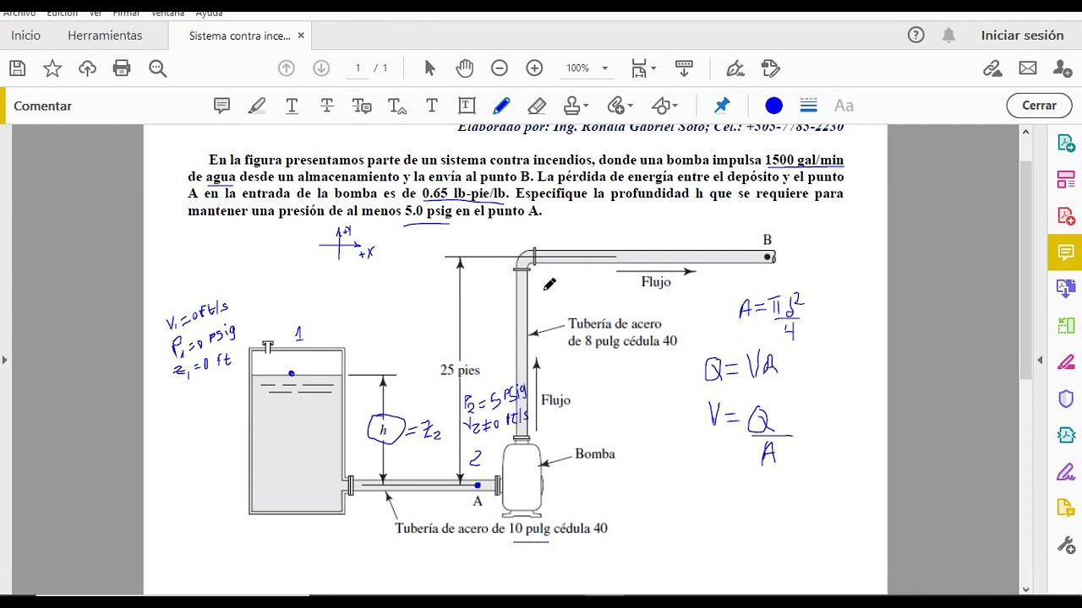Open the attach file dropdown
The width and height of the screenshot is (1082, 608).
(x=620, y=106)
